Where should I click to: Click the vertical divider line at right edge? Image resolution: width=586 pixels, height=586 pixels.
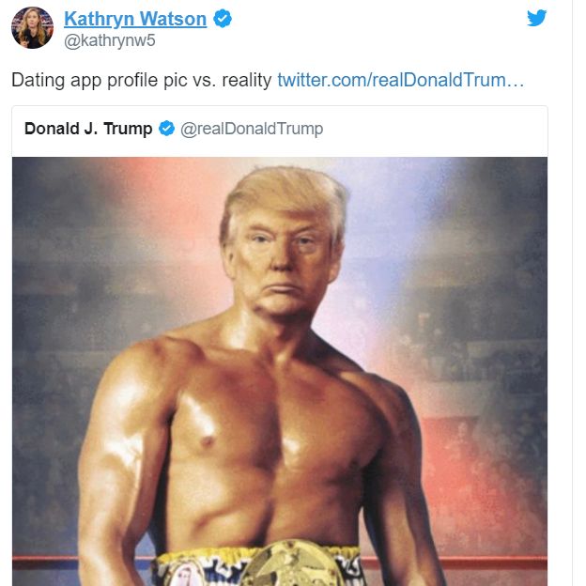coord(572,293)
